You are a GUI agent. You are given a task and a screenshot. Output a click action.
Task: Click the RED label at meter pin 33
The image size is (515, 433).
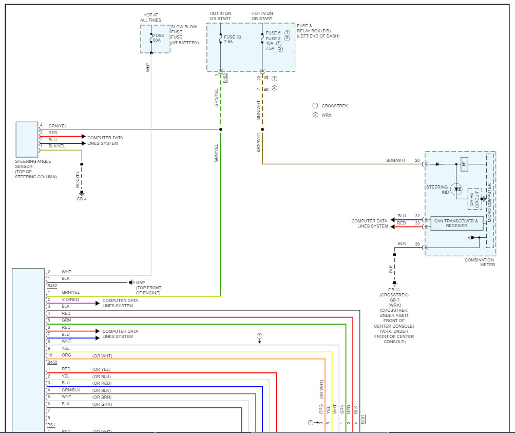[402, 223]
